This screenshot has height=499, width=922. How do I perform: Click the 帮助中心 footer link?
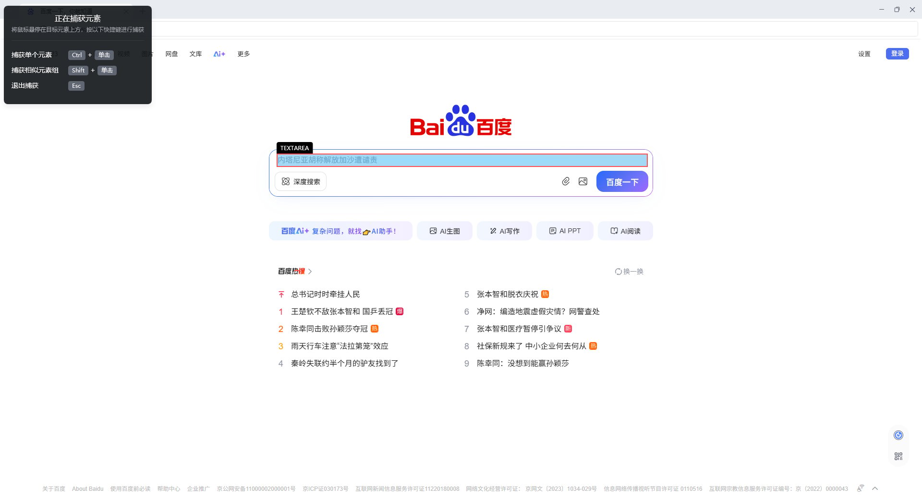pyautogui.click(x=169, y=489)
